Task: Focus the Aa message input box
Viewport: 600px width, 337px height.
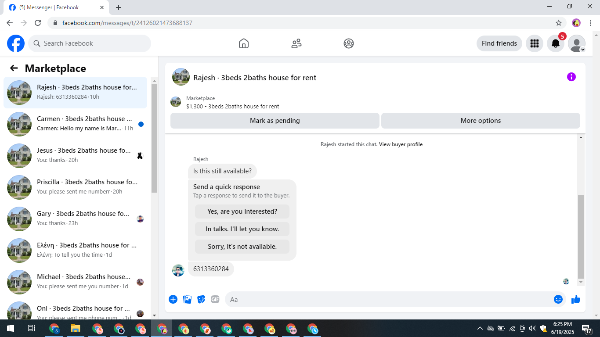Action: [x=387, y=299]
